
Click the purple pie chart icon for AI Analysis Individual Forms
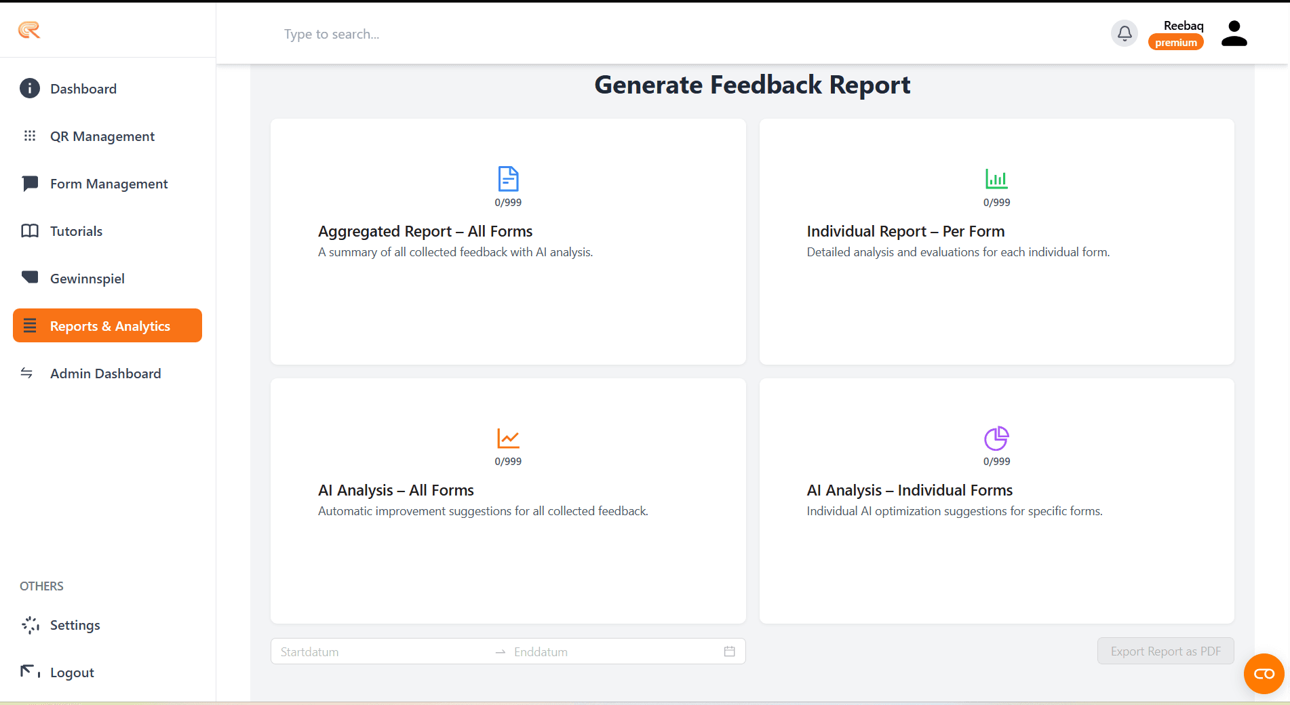[x=996, y=438]
